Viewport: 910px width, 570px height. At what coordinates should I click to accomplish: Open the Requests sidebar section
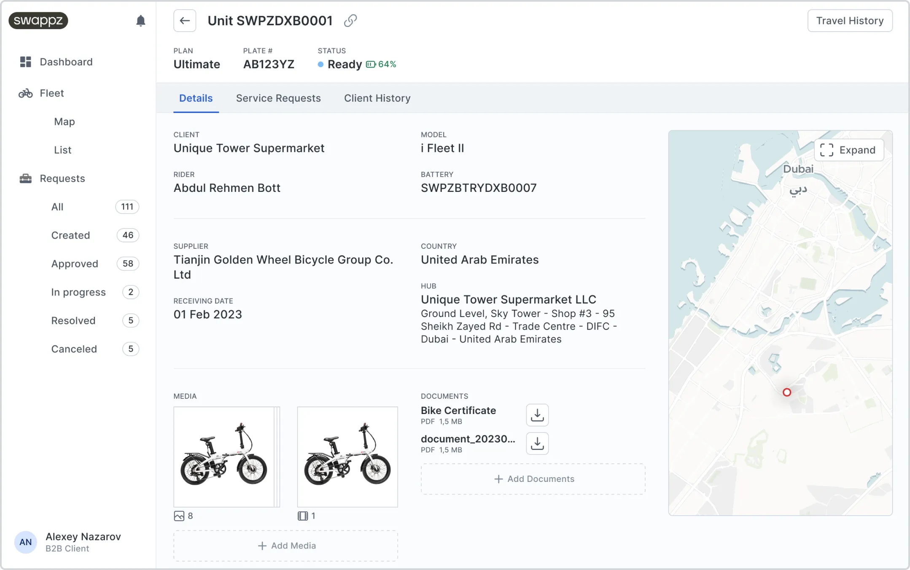62,178
